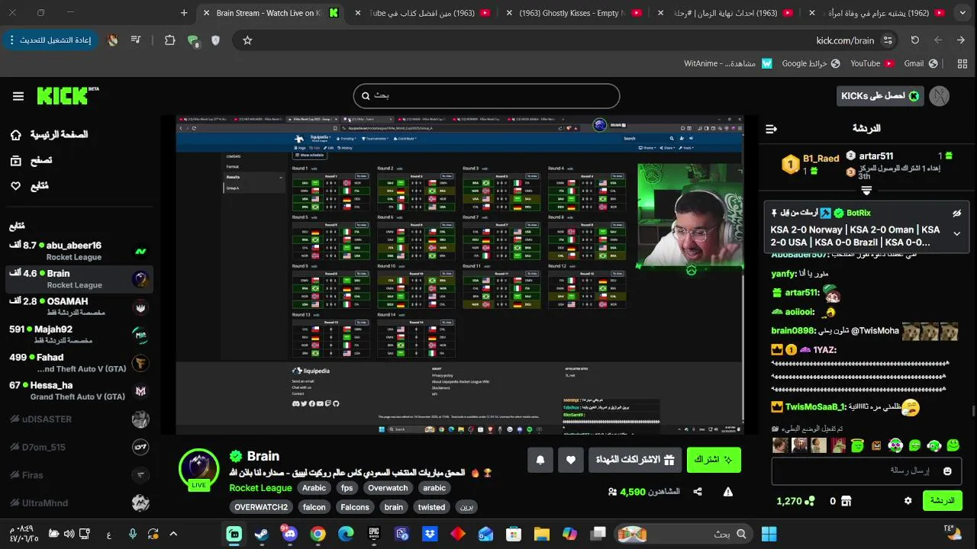Click the Rocket League category link
Screen dimensions: 977x549
(260, 488)
